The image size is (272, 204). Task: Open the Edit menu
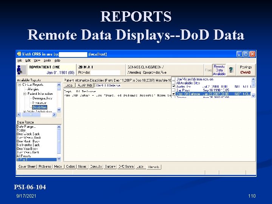[28, 60]
